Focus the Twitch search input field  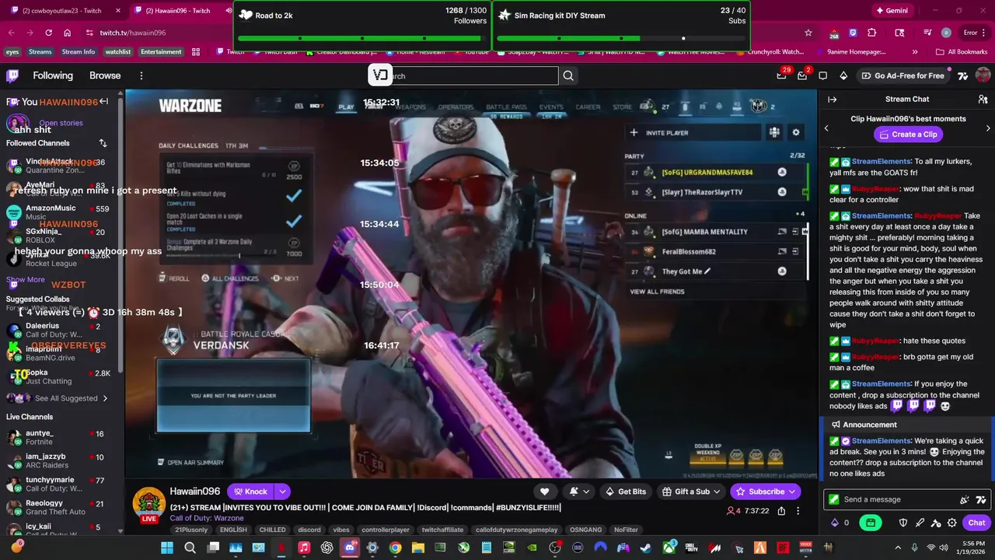pyautogui.click(x=463, y=75)
